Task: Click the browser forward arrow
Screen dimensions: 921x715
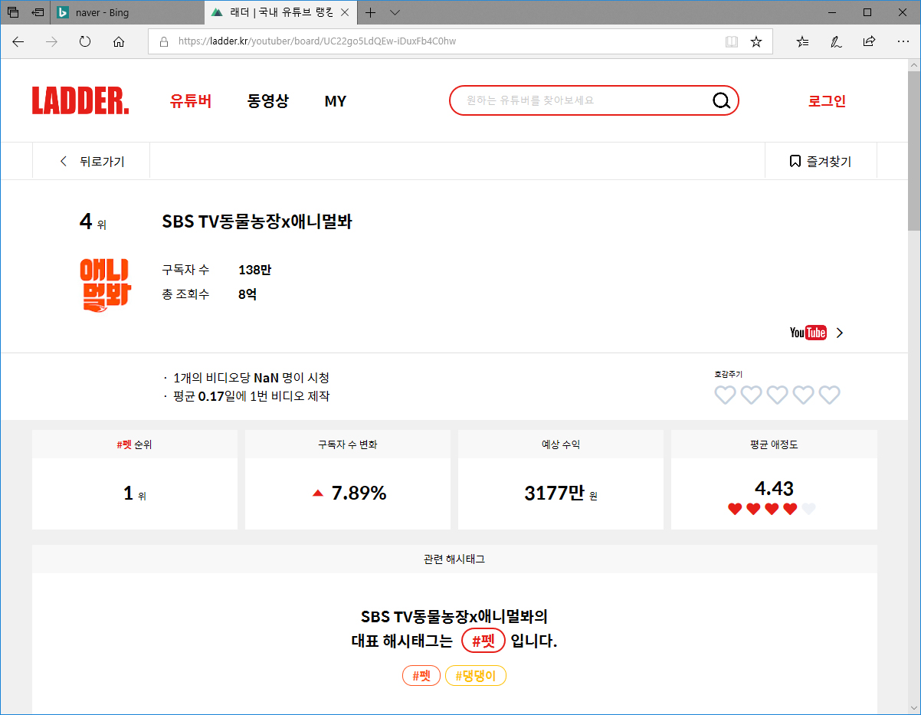Action: point(52,41)
